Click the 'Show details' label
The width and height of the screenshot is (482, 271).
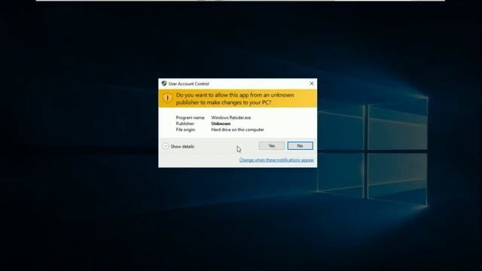[x=182, y=147]
